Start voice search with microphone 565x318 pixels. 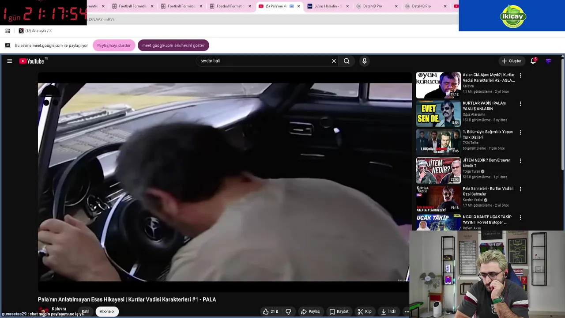(x=364, y=61)
